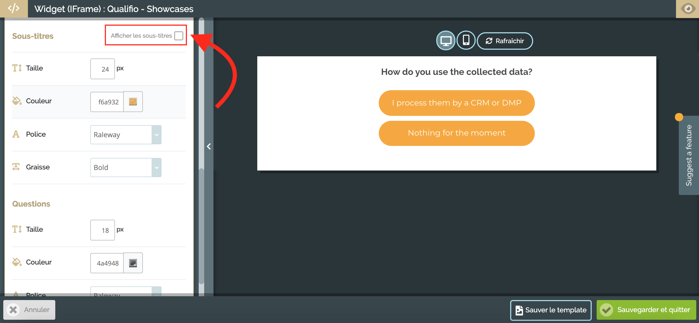Click the Questions Taille text-size icon
The width and height of the screenshot is (699, 323).
tap(17, 229)
